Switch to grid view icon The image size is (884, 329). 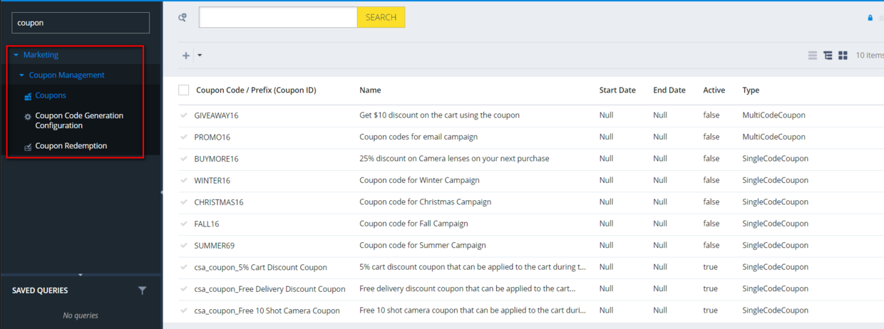pos(843,56)
